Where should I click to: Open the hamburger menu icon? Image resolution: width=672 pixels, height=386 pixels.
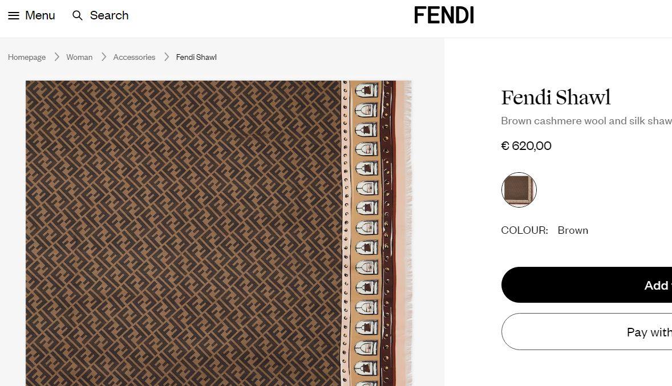tap(14, 16)
